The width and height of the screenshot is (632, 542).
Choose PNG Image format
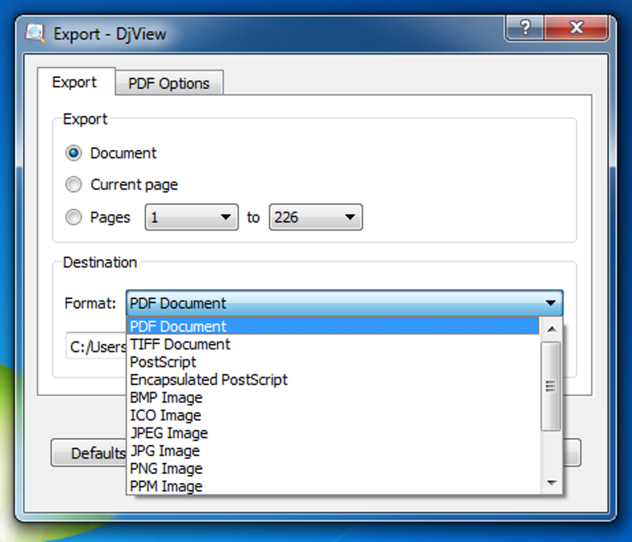333,468
